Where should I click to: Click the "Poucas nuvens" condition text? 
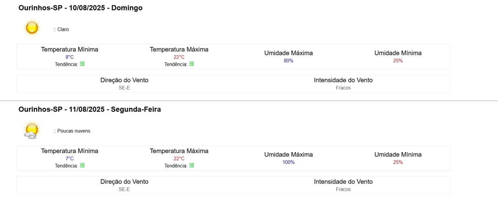coord(73,131)
